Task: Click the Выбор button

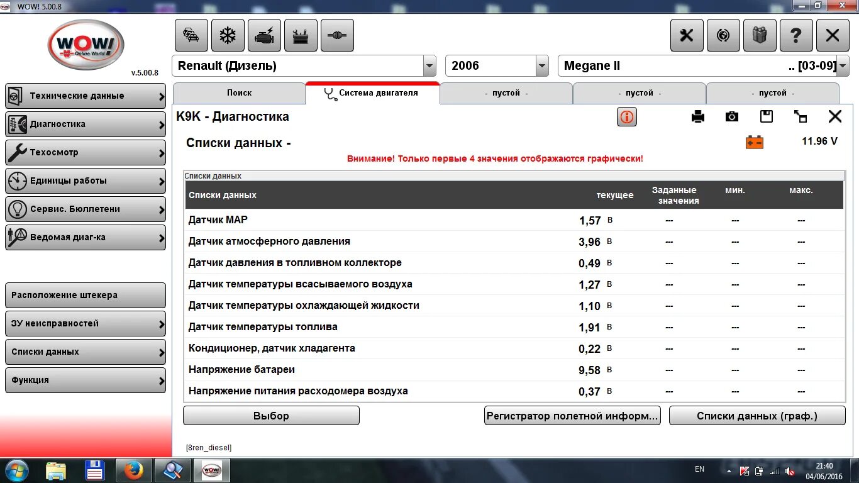Action: tap(271, 416)
